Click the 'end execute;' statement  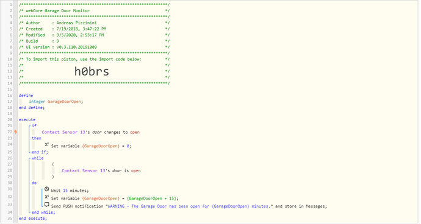pyautogui.click(x=33, y=219)
